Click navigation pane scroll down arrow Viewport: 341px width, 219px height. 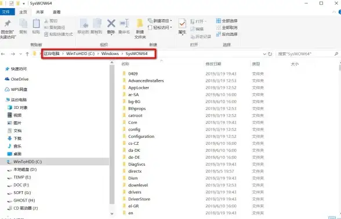(112, 214)
